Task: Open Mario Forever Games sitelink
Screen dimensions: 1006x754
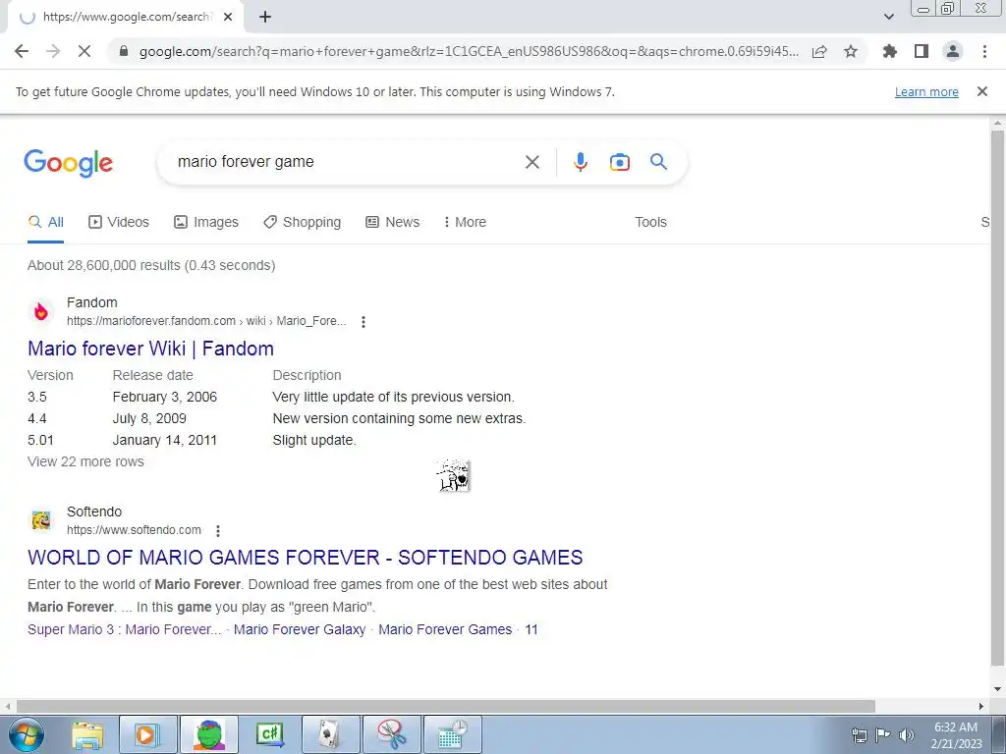Action: click(445, 629)
